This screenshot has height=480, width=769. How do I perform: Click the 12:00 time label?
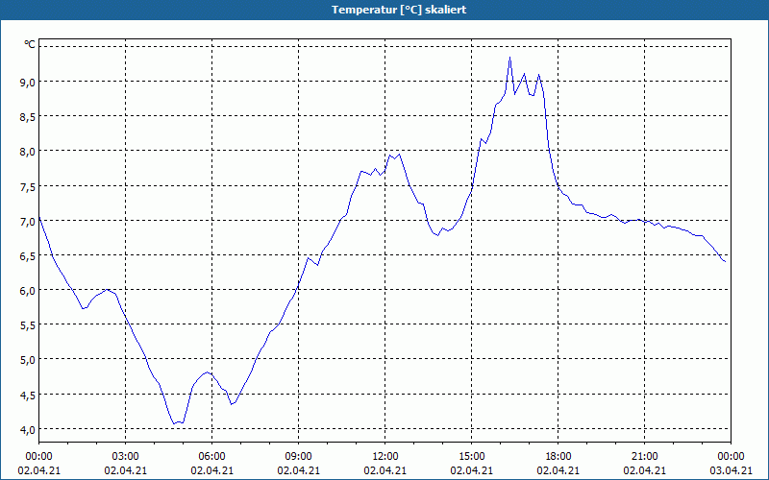[x=385, y=457]
